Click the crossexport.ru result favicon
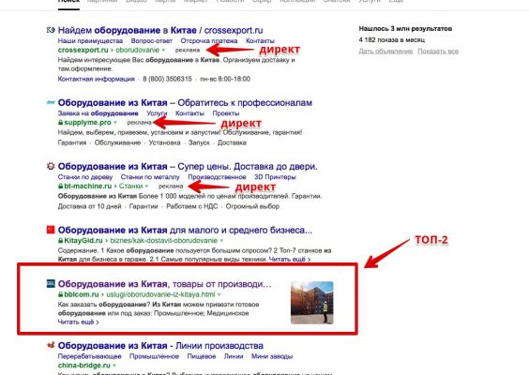This screenshot has width=529, height=375. (51, 30)
